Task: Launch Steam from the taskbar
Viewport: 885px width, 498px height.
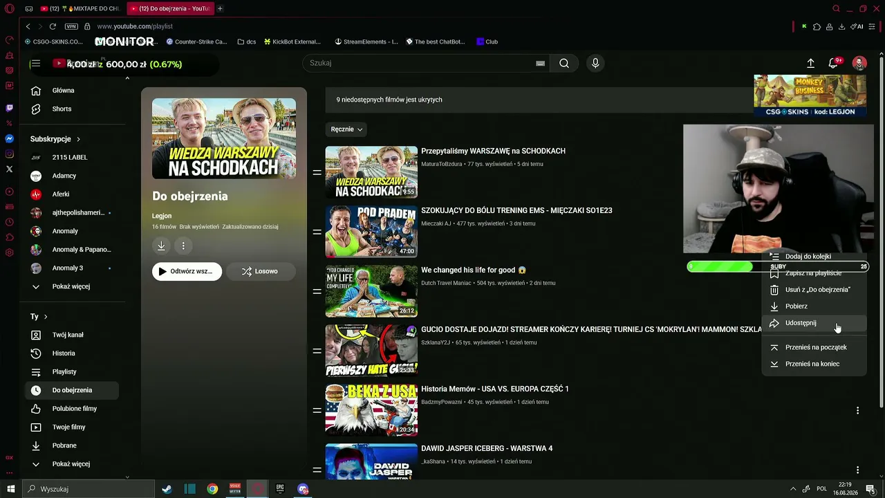Action: pos(167,489)
